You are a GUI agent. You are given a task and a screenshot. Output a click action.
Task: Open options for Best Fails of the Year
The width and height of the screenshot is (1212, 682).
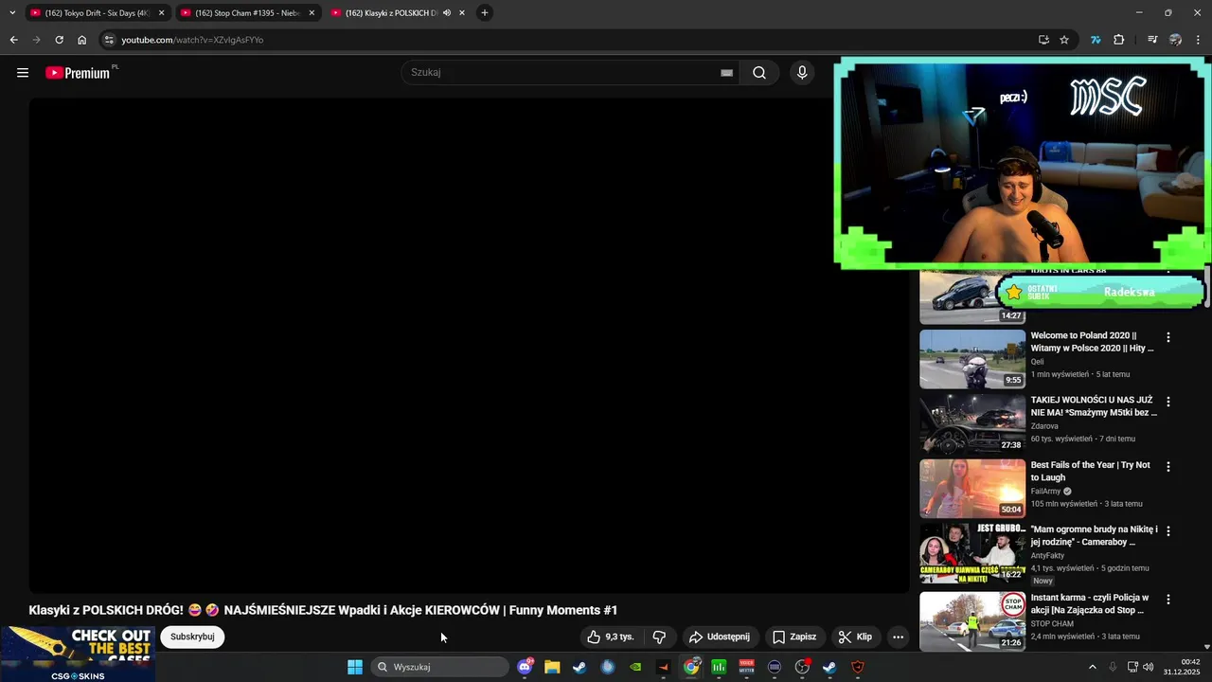click(1168, 467)
